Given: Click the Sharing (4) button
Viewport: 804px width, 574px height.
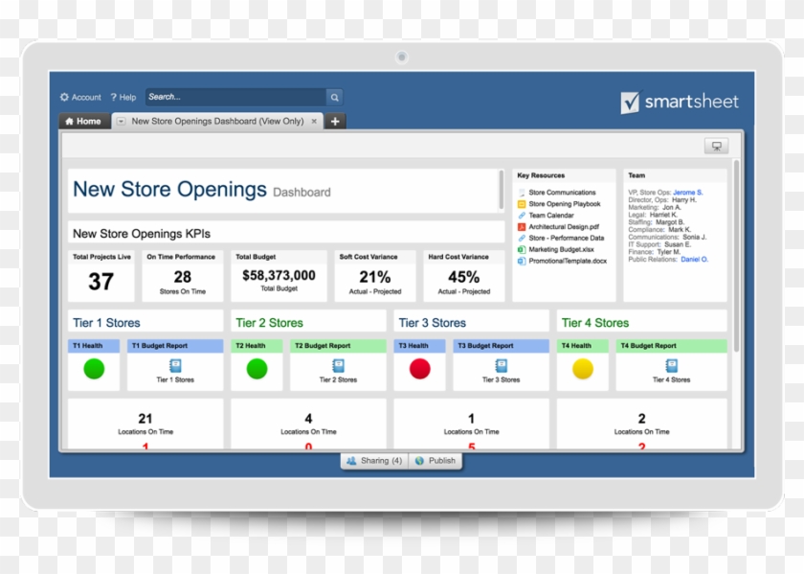Looking at the screenshot, I should [374, 461].
